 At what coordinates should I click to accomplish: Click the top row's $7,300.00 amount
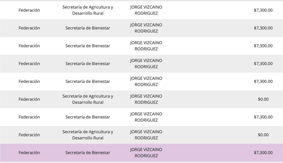coord(263,10)
